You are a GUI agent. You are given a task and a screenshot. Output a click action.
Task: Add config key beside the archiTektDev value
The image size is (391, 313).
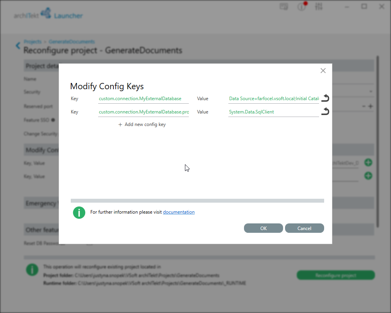click(368, 162)
